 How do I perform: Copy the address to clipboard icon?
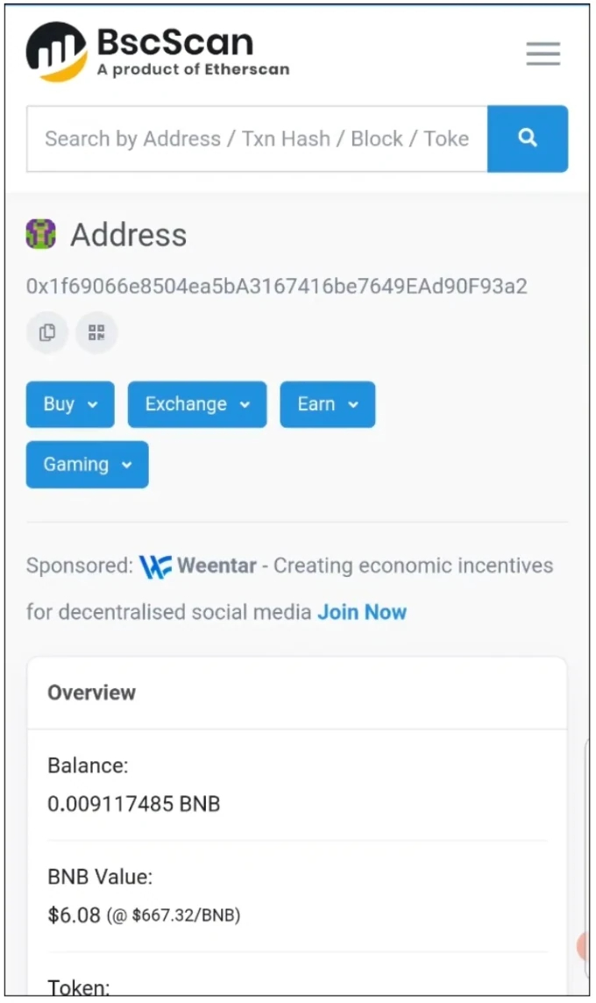tap(47, 332)
